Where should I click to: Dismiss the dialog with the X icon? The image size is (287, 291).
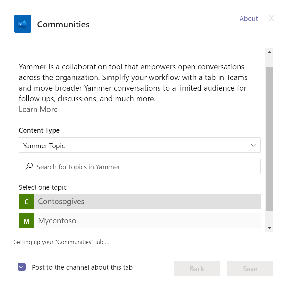point(271,18)
